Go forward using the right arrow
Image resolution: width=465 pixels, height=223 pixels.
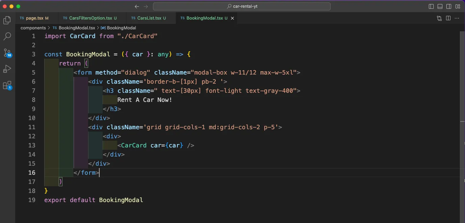pos(146,6)
